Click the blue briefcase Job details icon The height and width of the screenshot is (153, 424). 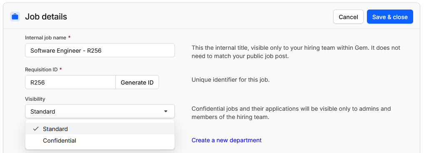pos(15,17)
